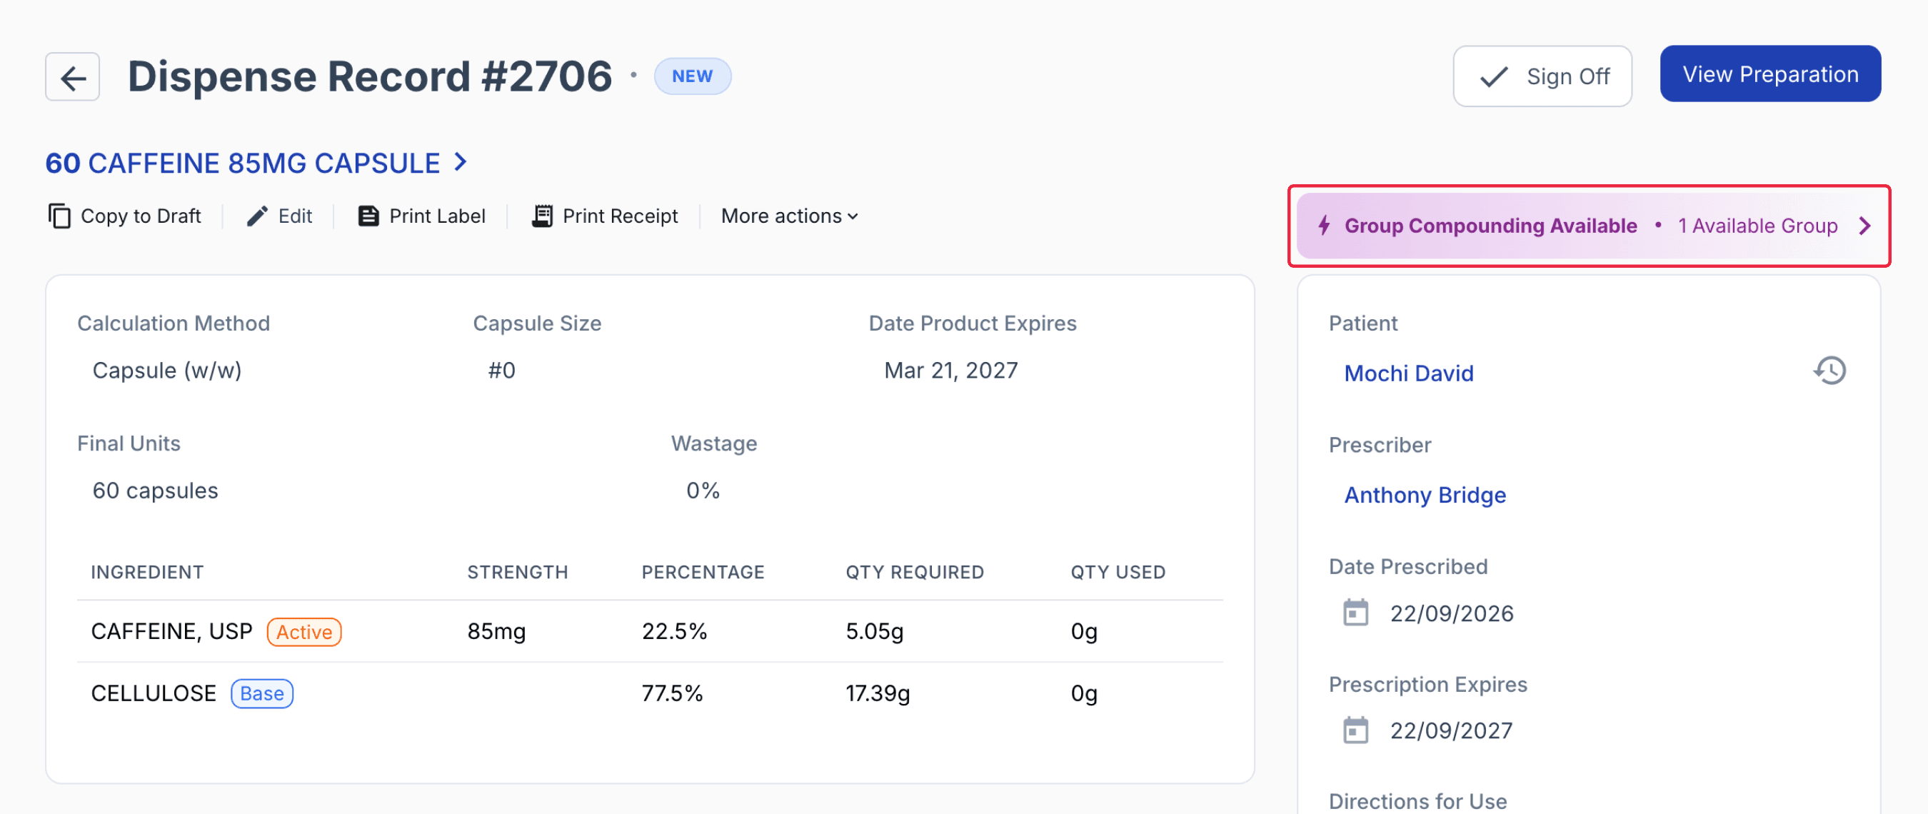The width and height of the screenshot is (1928, 814).
Task: Open Group Compounding Available banner
Action: tap(1588, 225)
